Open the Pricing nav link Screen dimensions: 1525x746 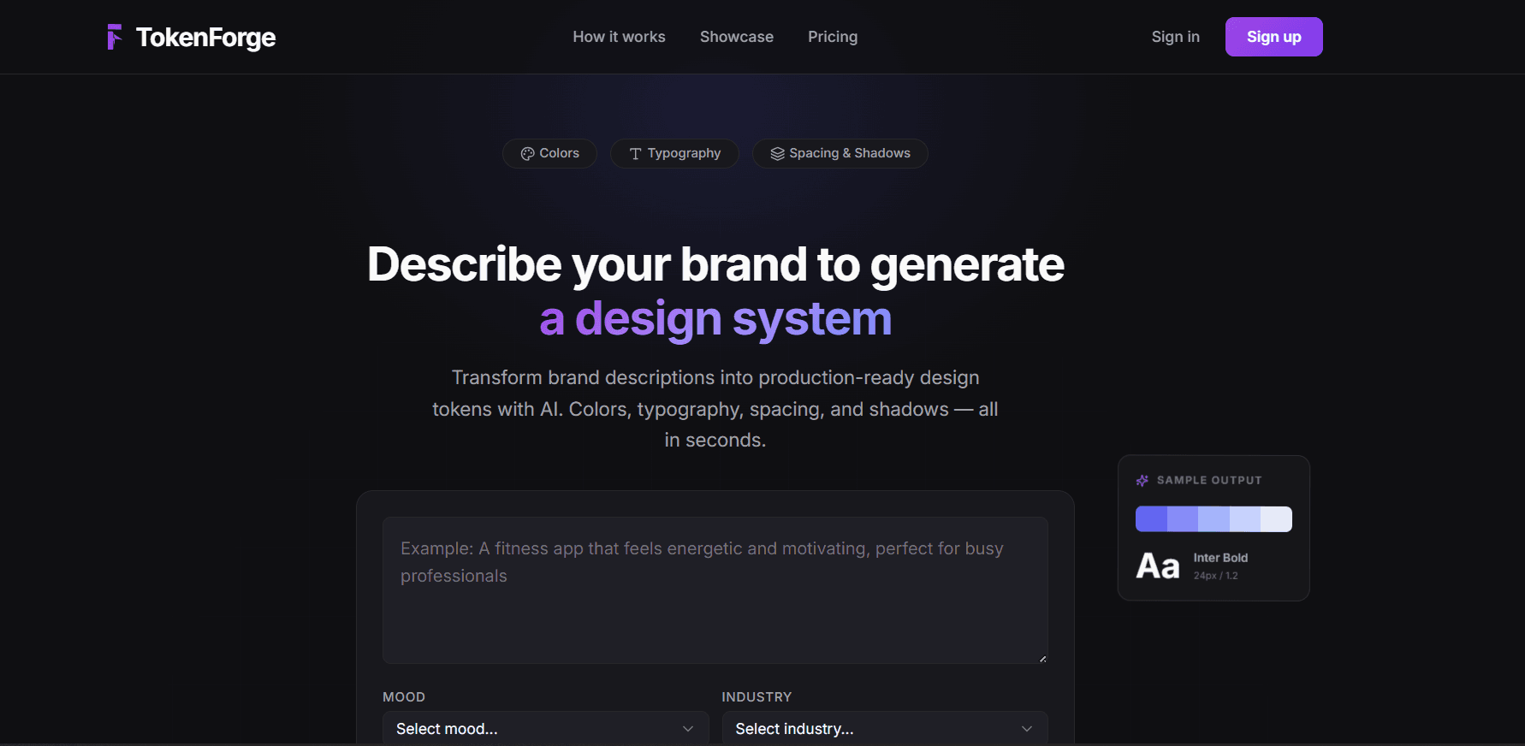pyautogui.click(x=833, y=37)
